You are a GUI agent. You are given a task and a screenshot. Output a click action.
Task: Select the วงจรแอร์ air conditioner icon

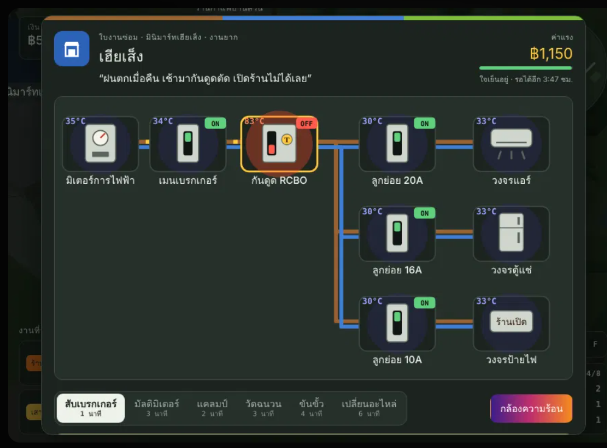click(x=511, y=144)
